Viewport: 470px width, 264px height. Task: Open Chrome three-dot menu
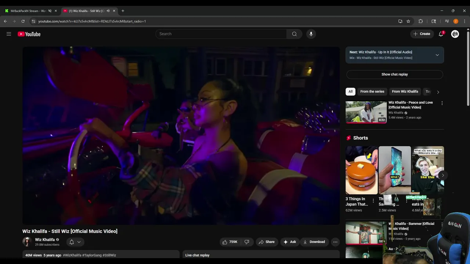point(464,21)
